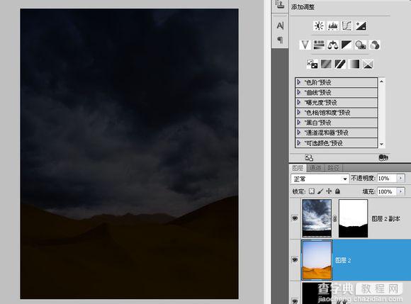Select layer name 图层 2
The width and height of the screenshot is (411, 304).
(343, 260)
